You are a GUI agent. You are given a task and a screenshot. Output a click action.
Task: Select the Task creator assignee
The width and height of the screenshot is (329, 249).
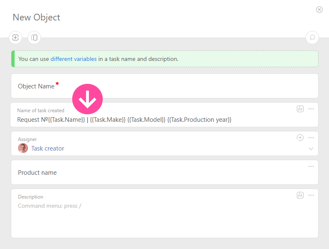[48, 148]
